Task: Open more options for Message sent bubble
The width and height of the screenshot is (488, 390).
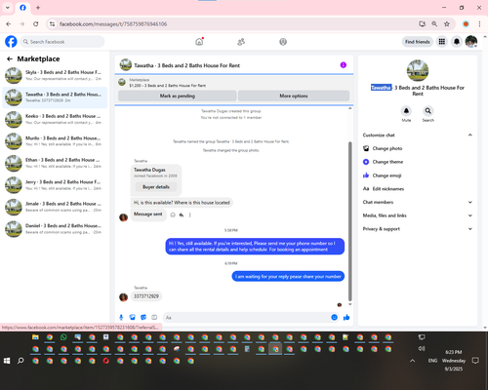Action: pyautogui.click(x=190, y=214)
